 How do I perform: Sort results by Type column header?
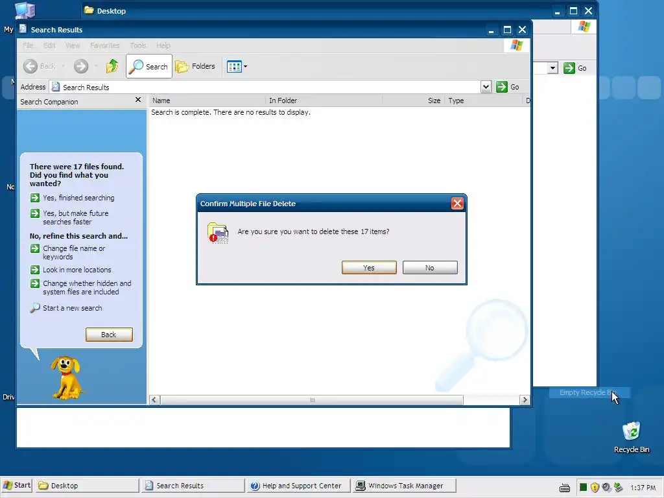(484, 101)
